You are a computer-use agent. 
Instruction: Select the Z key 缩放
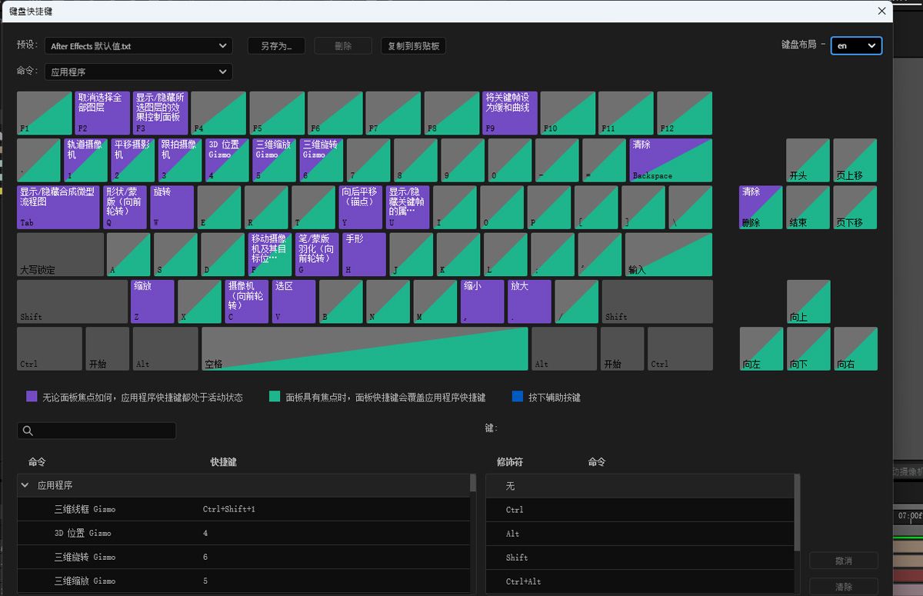pyautogui.click(x=152, y=301)
